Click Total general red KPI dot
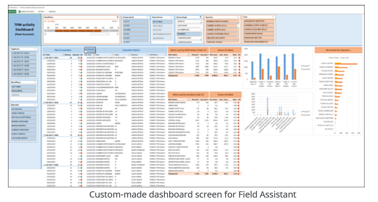 point(239,75)
